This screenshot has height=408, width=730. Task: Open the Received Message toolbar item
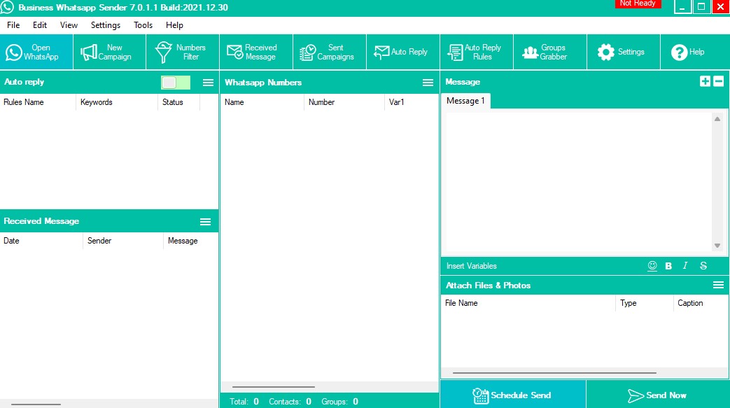click(x=255, y=52)
